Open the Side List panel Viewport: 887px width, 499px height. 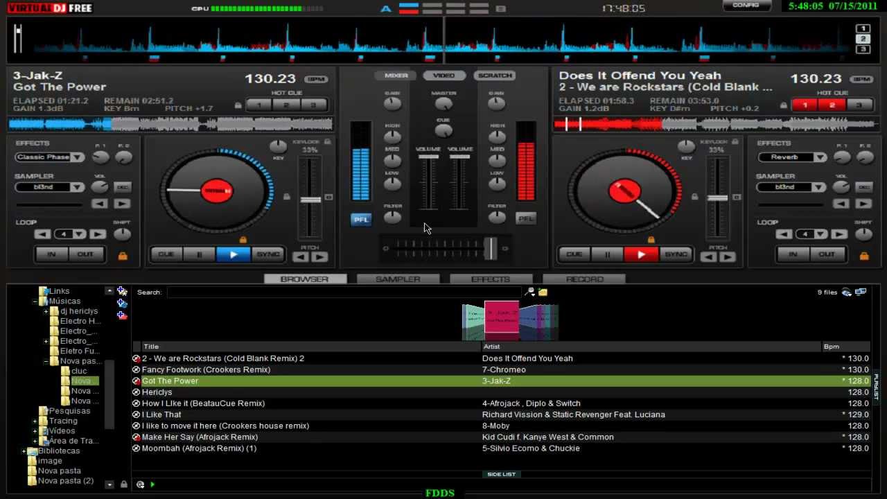(501, 475)
